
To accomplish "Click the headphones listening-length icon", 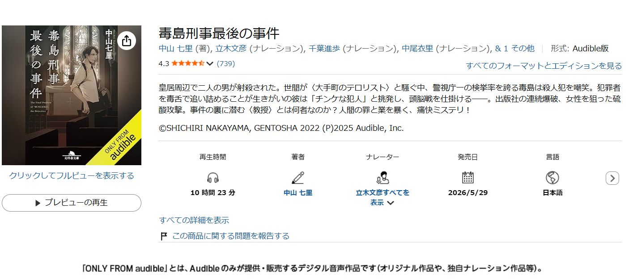I will (213, 178).
